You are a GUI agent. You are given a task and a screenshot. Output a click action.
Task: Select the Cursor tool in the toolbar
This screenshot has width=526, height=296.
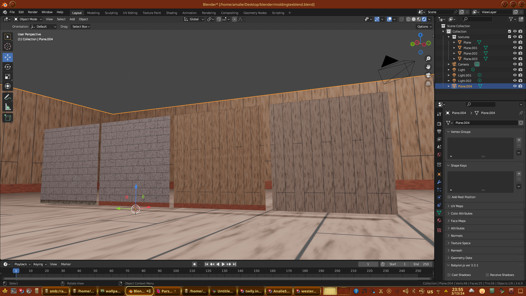[8, 46]
